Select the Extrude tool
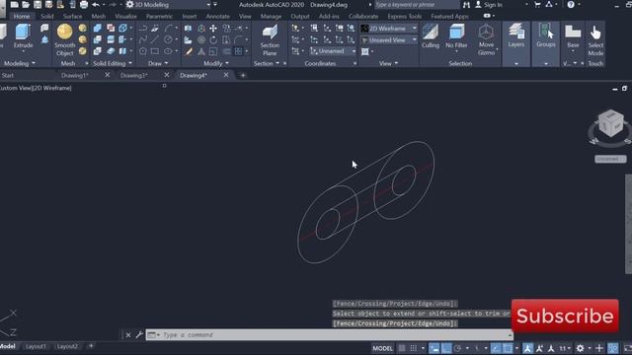 point(23,36)
